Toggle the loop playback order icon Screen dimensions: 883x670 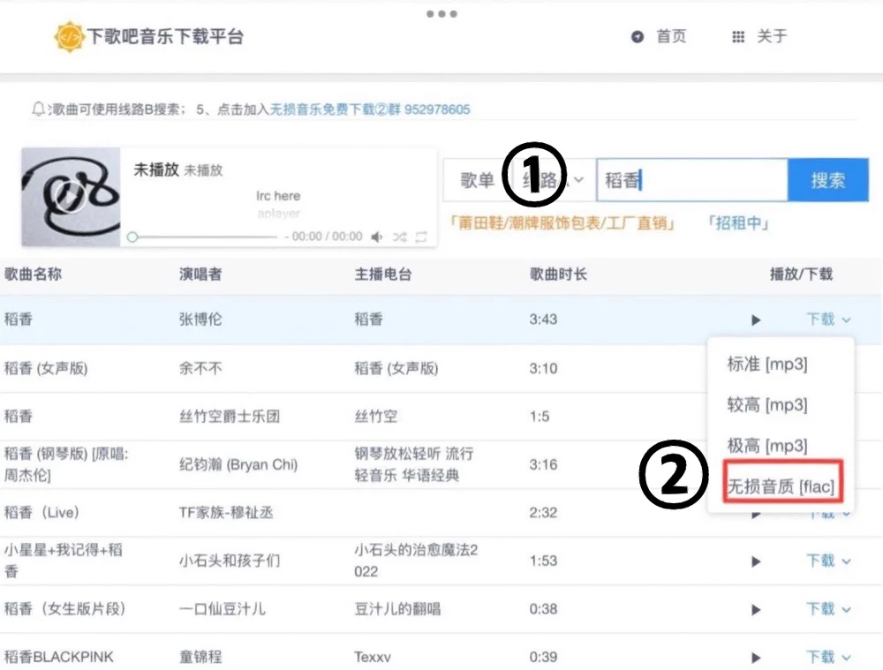(x=421, y=236)
